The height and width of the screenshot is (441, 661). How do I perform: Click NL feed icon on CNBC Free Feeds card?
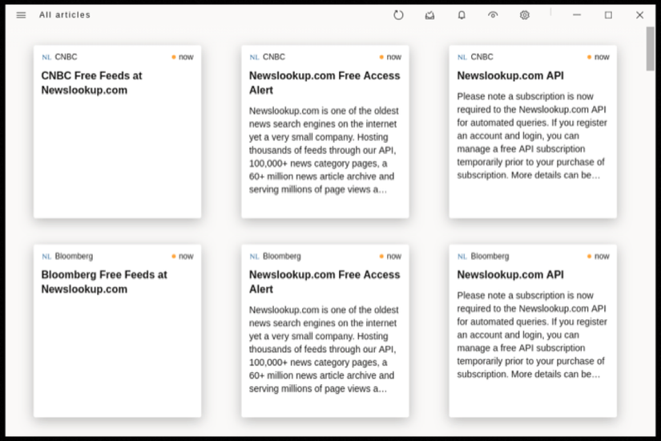pos(46,57)
